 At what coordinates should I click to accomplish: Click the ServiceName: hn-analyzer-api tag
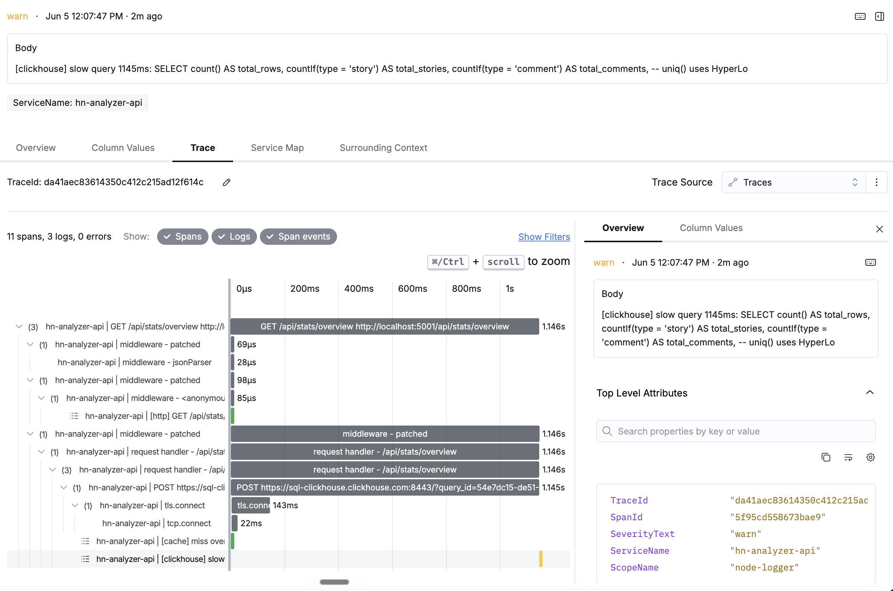[77, 102]
